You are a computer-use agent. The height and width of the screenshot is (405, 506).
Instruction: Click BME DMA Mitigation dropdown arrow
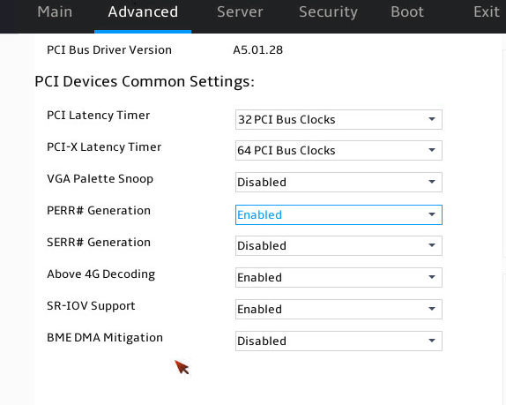[x=432, y=341]
